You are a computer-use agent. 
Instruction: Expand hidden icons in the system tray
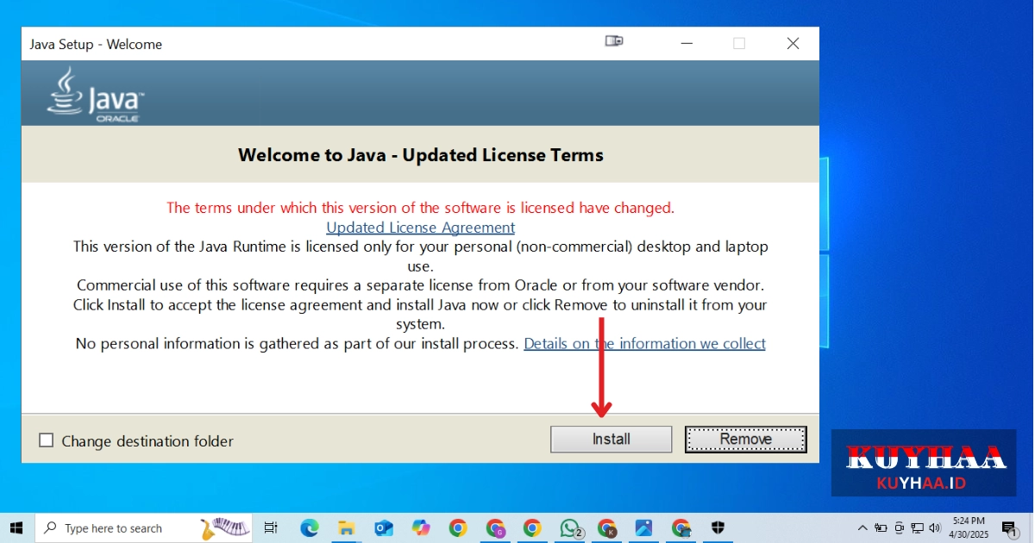coord(861,527)
